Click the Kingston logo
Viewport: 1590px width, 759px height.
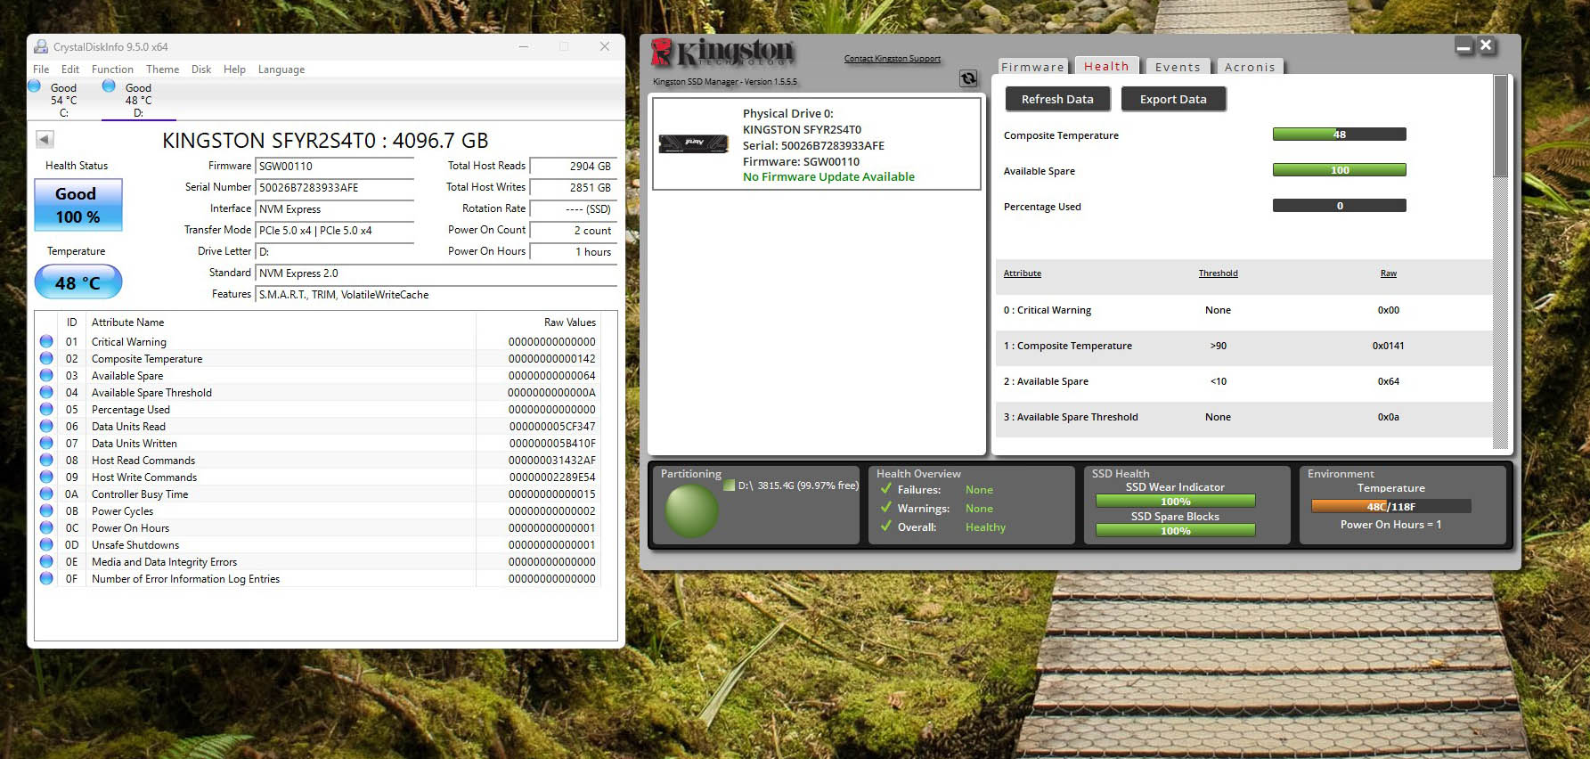pyautogui.click(x=722, y=53)
